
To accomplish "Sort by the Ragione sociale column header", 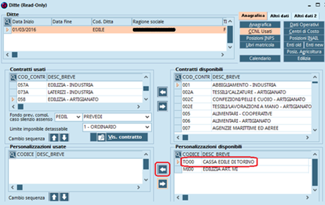I will (177, 22).
